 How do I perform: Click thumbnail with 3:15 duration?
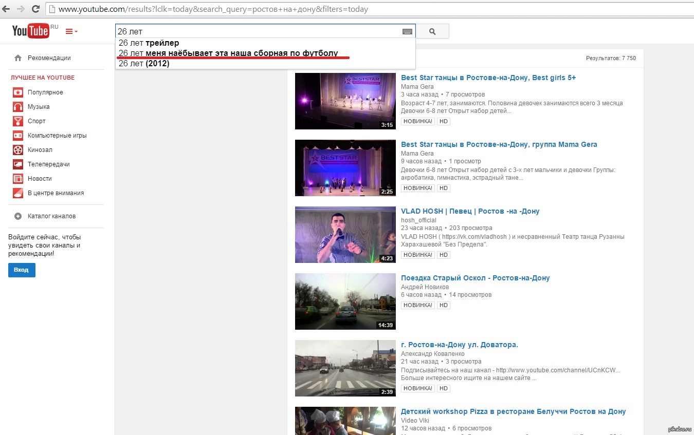[x=345, y=101]
